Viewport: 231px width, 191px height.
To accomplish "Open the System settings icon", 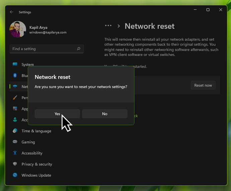I will (x=15, y=64).
